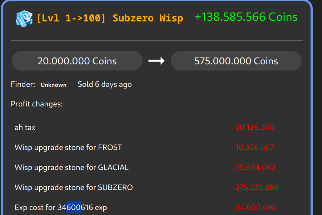This screenshot has width=322, height=215.
Task: Click the -20.126.200 ah tax amount
Action: click(x=253, y=127)
